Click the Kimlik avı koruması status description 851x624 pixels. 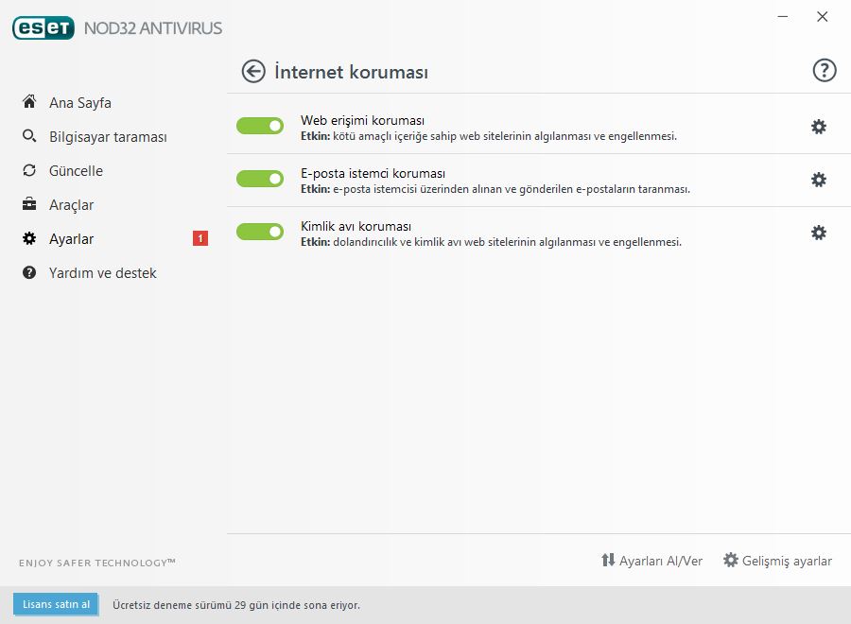(x=491, y=242)
